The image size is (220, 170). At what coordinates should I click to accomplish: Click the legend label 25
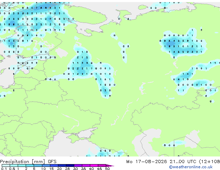tap(67, 169)
